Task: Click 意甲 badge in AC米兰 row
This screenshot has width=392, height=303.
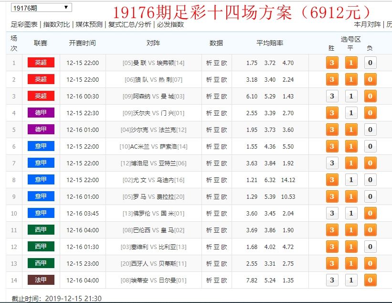Action: coord(41,146)
